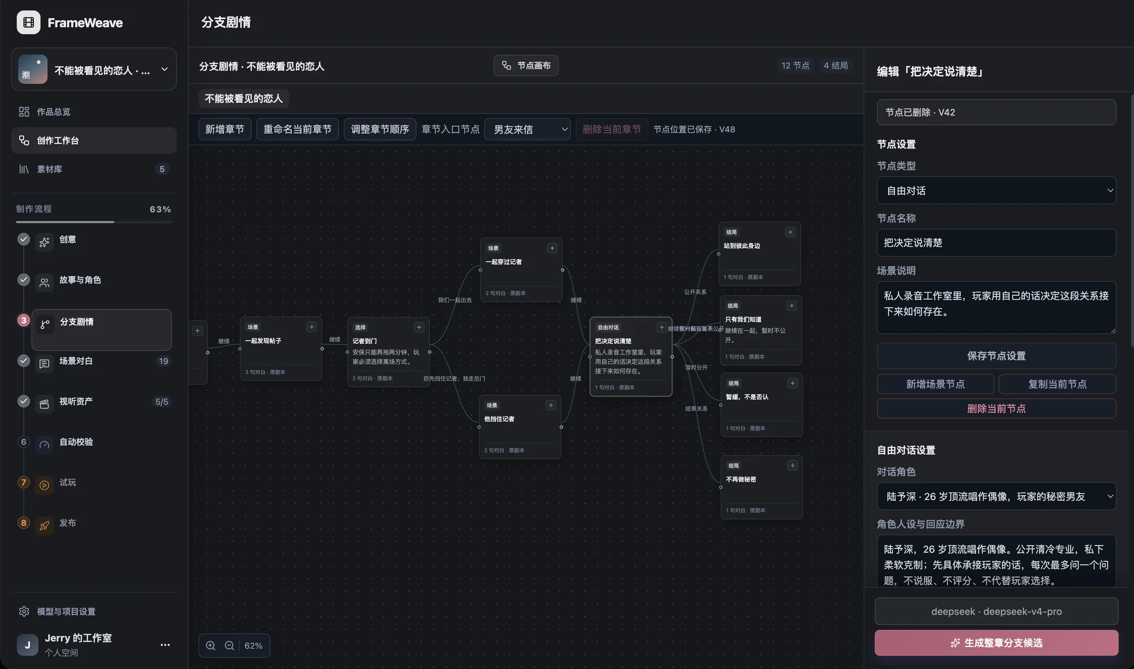This screenshot has width=1134, height=669.
Task: Select 创作工作台 in the sidebar
Action: coord(94,140)
